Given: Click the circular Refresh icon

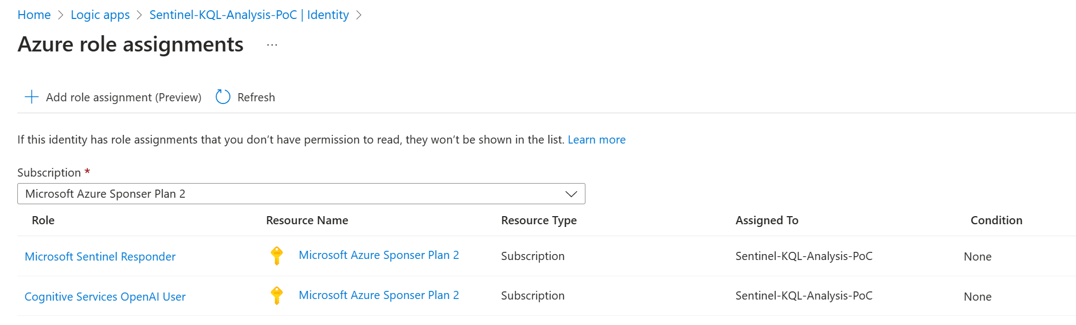Looking at the screenshot, I should [x=223, y=97].
